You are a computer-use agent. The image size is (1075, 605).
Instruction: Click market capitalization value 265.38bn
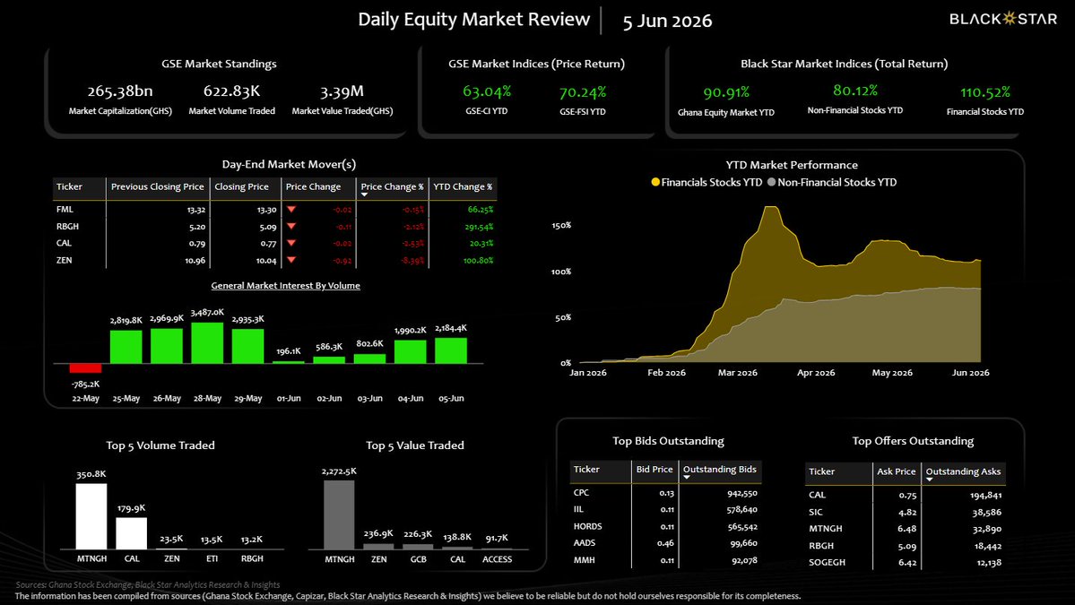tap(120, 91)
